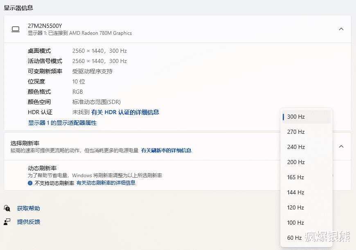
Task: Click the feedback person icon
Action: tap(7, 222)
